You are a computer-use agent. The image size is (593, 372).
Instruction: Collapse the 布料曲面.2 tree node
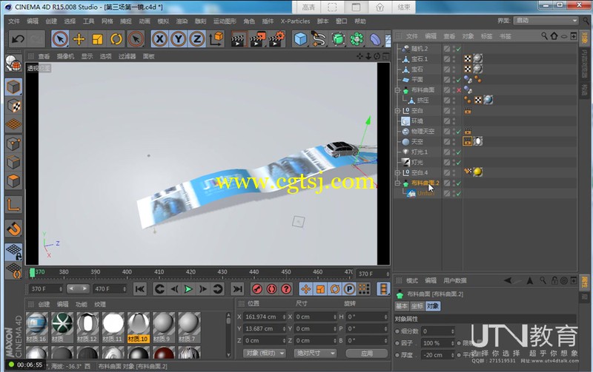click(x=397, y=183)
